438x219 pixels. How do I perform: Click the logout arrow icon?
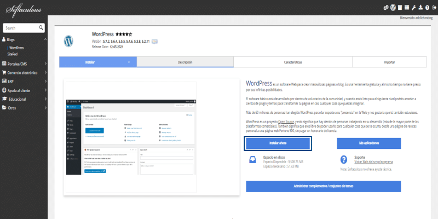tap(434, 8)
